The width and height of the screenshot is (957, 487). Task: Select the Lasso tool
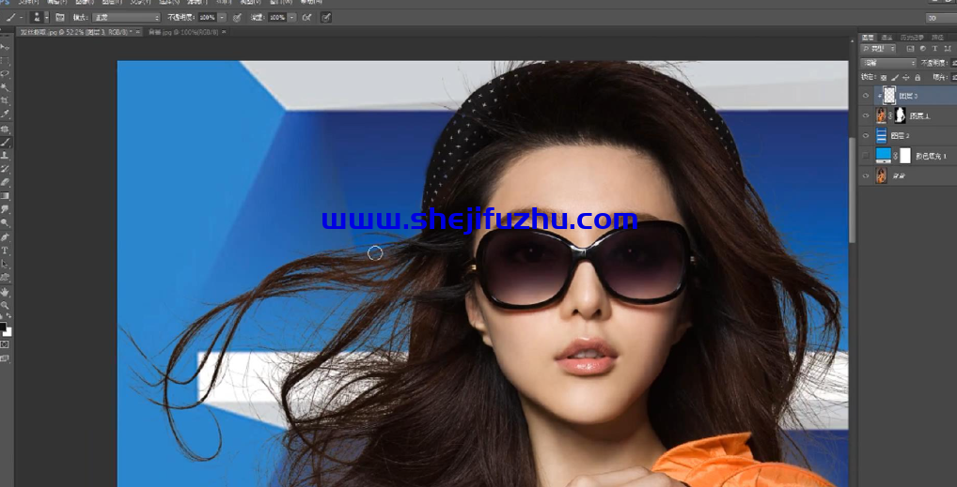(x=6, y=74)
